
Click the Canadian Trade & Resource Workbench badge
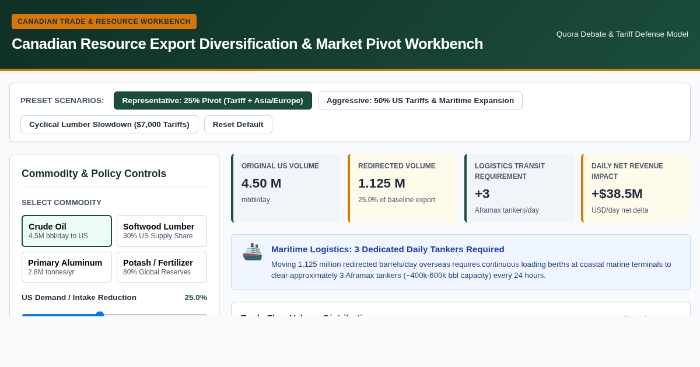tap(104, 22)
